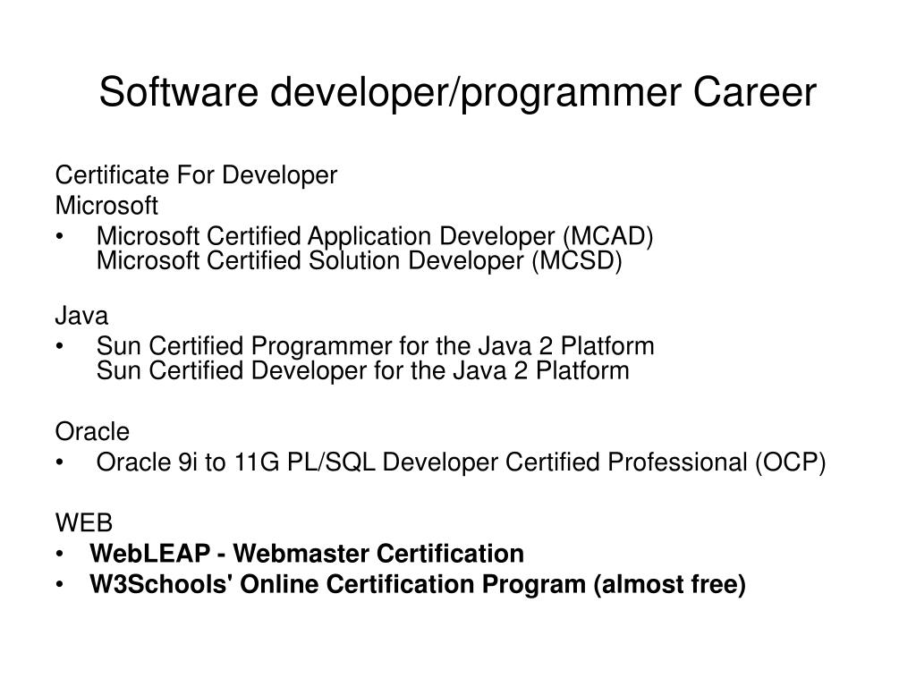
Task: Select 'Sun Certified Programmer for the Java 2 Platform'
Action: [375, 346]
